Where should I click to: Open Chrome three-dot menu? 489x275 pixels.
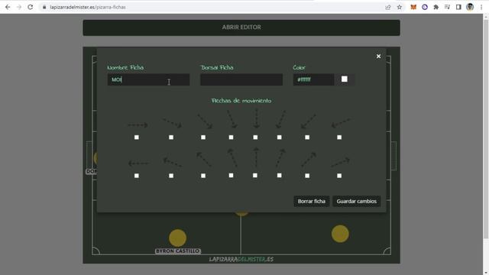[x=481, y=7]
